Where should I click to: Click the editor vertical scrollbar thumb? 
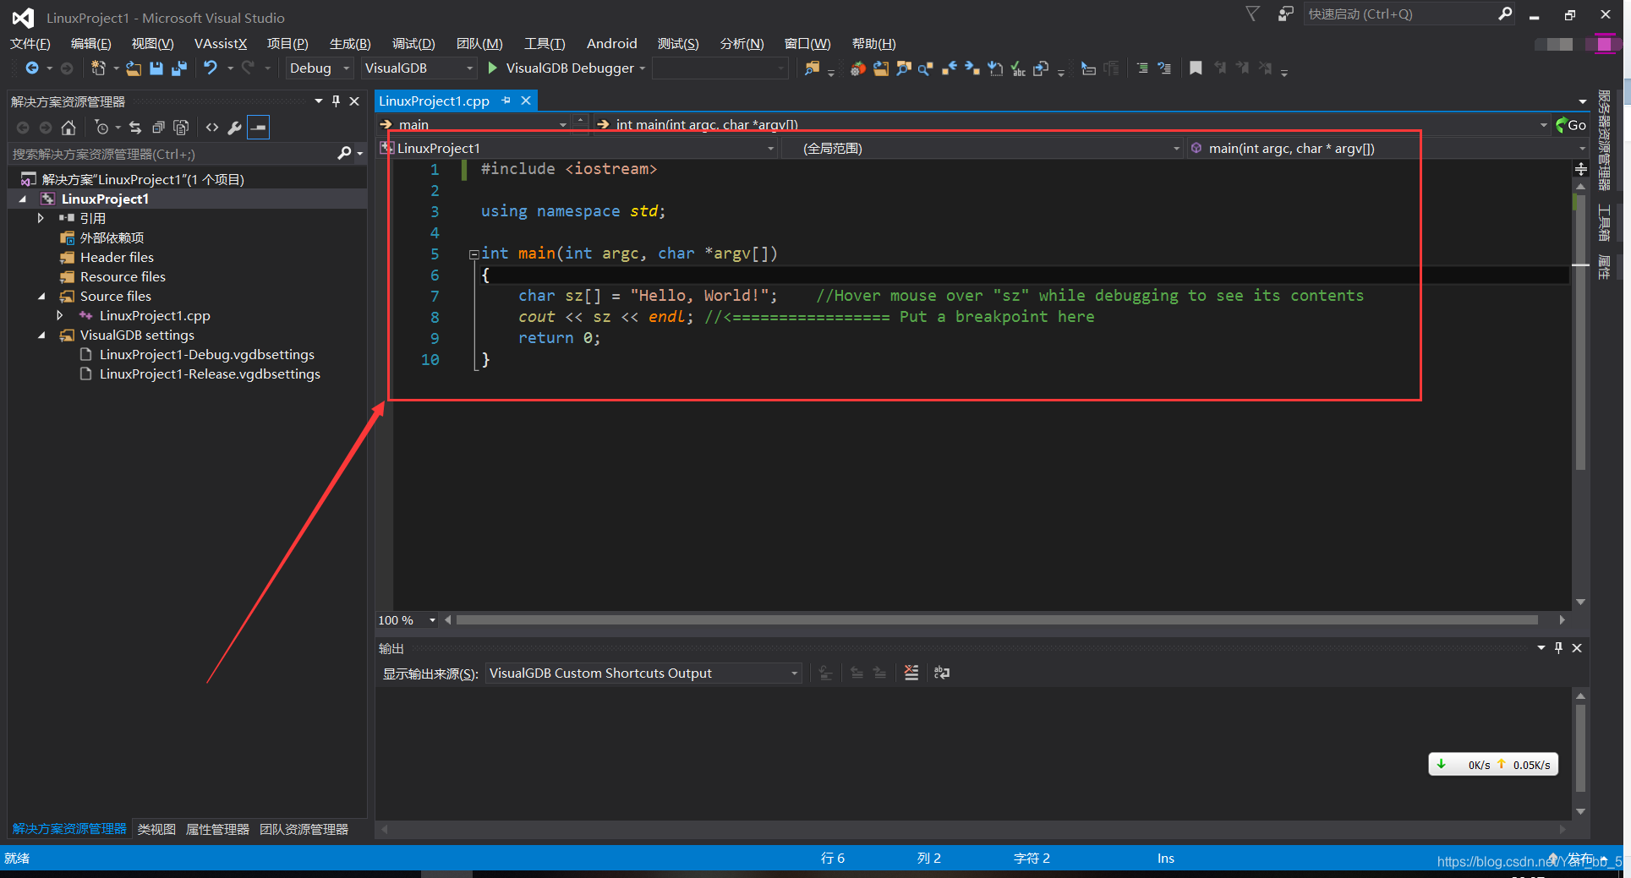(x=1580, y=330)
